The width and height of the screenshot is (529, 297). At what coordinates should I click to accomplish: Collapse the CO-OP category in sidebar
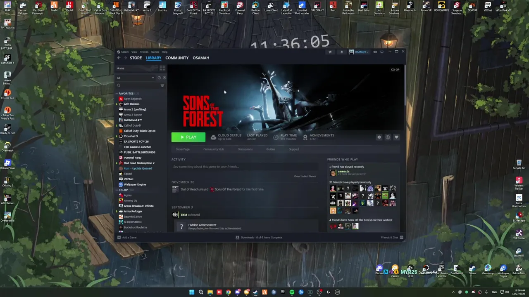(x=117, y=190)
